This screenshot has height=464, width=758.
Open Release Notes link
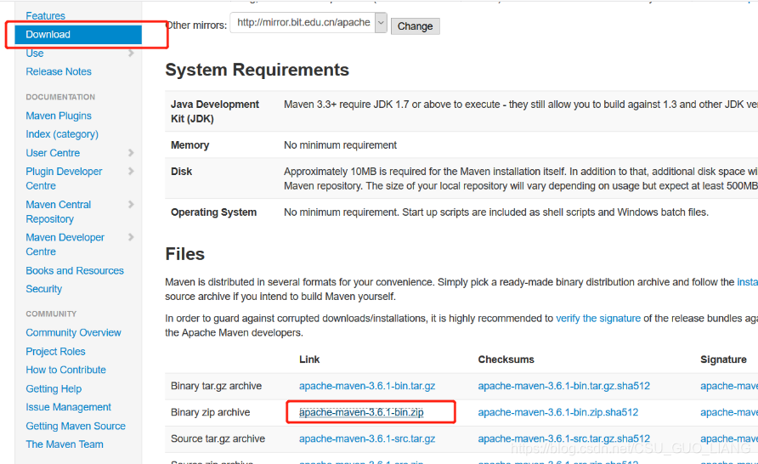click(x=59, y=71)
